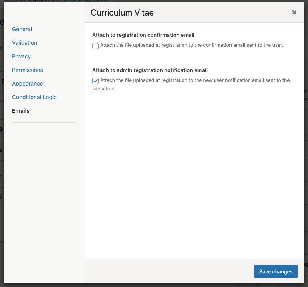Select the Privacy tab
This screenshot has height=287, width=308.
point(21,56)
